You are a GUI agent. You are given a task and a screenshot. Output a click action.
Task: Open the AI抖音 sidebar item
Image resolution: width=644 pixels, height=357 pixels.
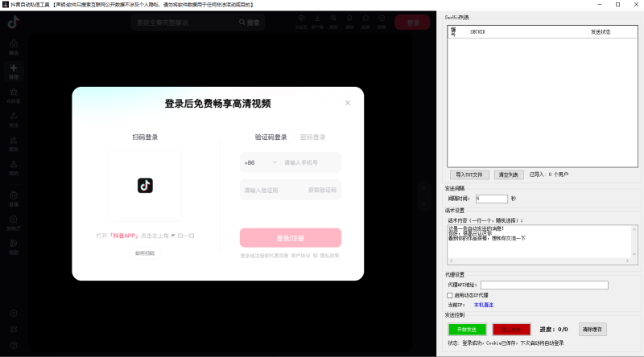[14, 96]
